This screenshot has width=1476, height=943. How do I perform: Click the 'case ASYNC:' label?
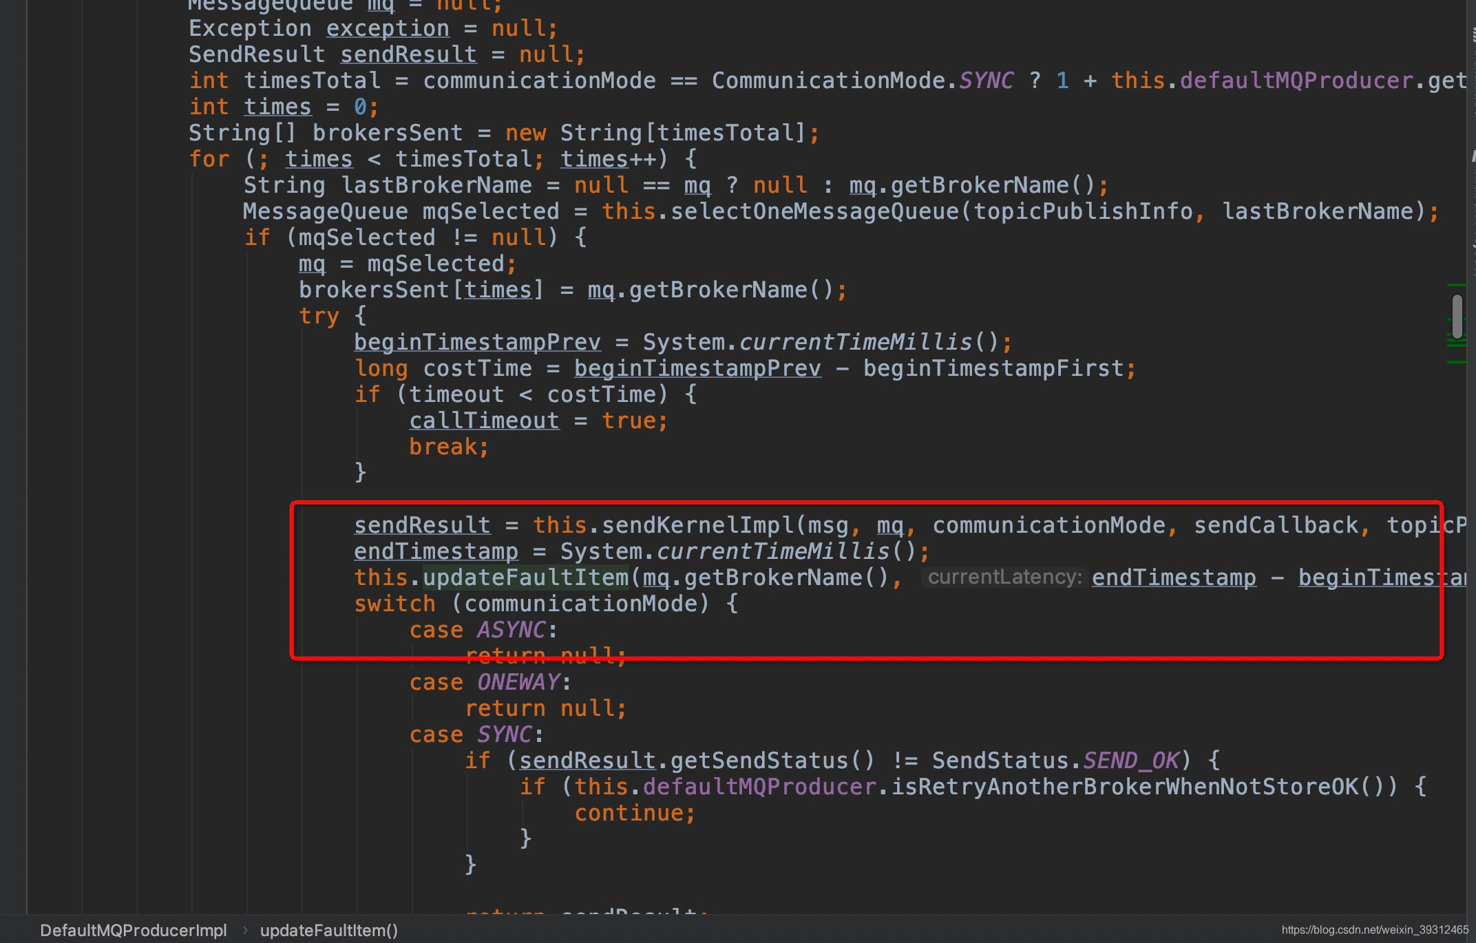tap(483, 630)
